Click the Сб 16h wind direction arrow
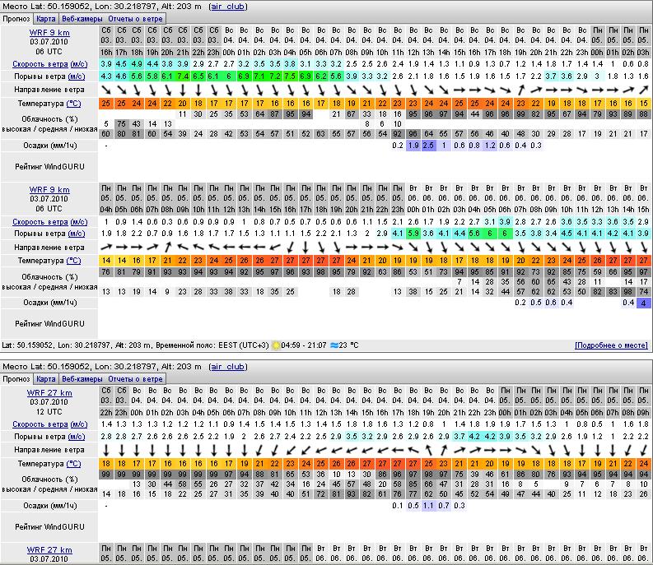The image size is (653, 565). coord(107,90)
